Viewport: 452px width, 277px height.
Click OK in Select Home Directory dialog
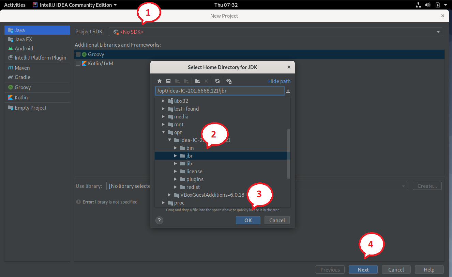tap(248, 220)
